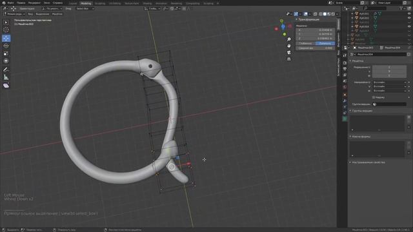This screenshot has height=232, width=413.
Task: Open the Файл menu
Action: (x=10, y=3)
